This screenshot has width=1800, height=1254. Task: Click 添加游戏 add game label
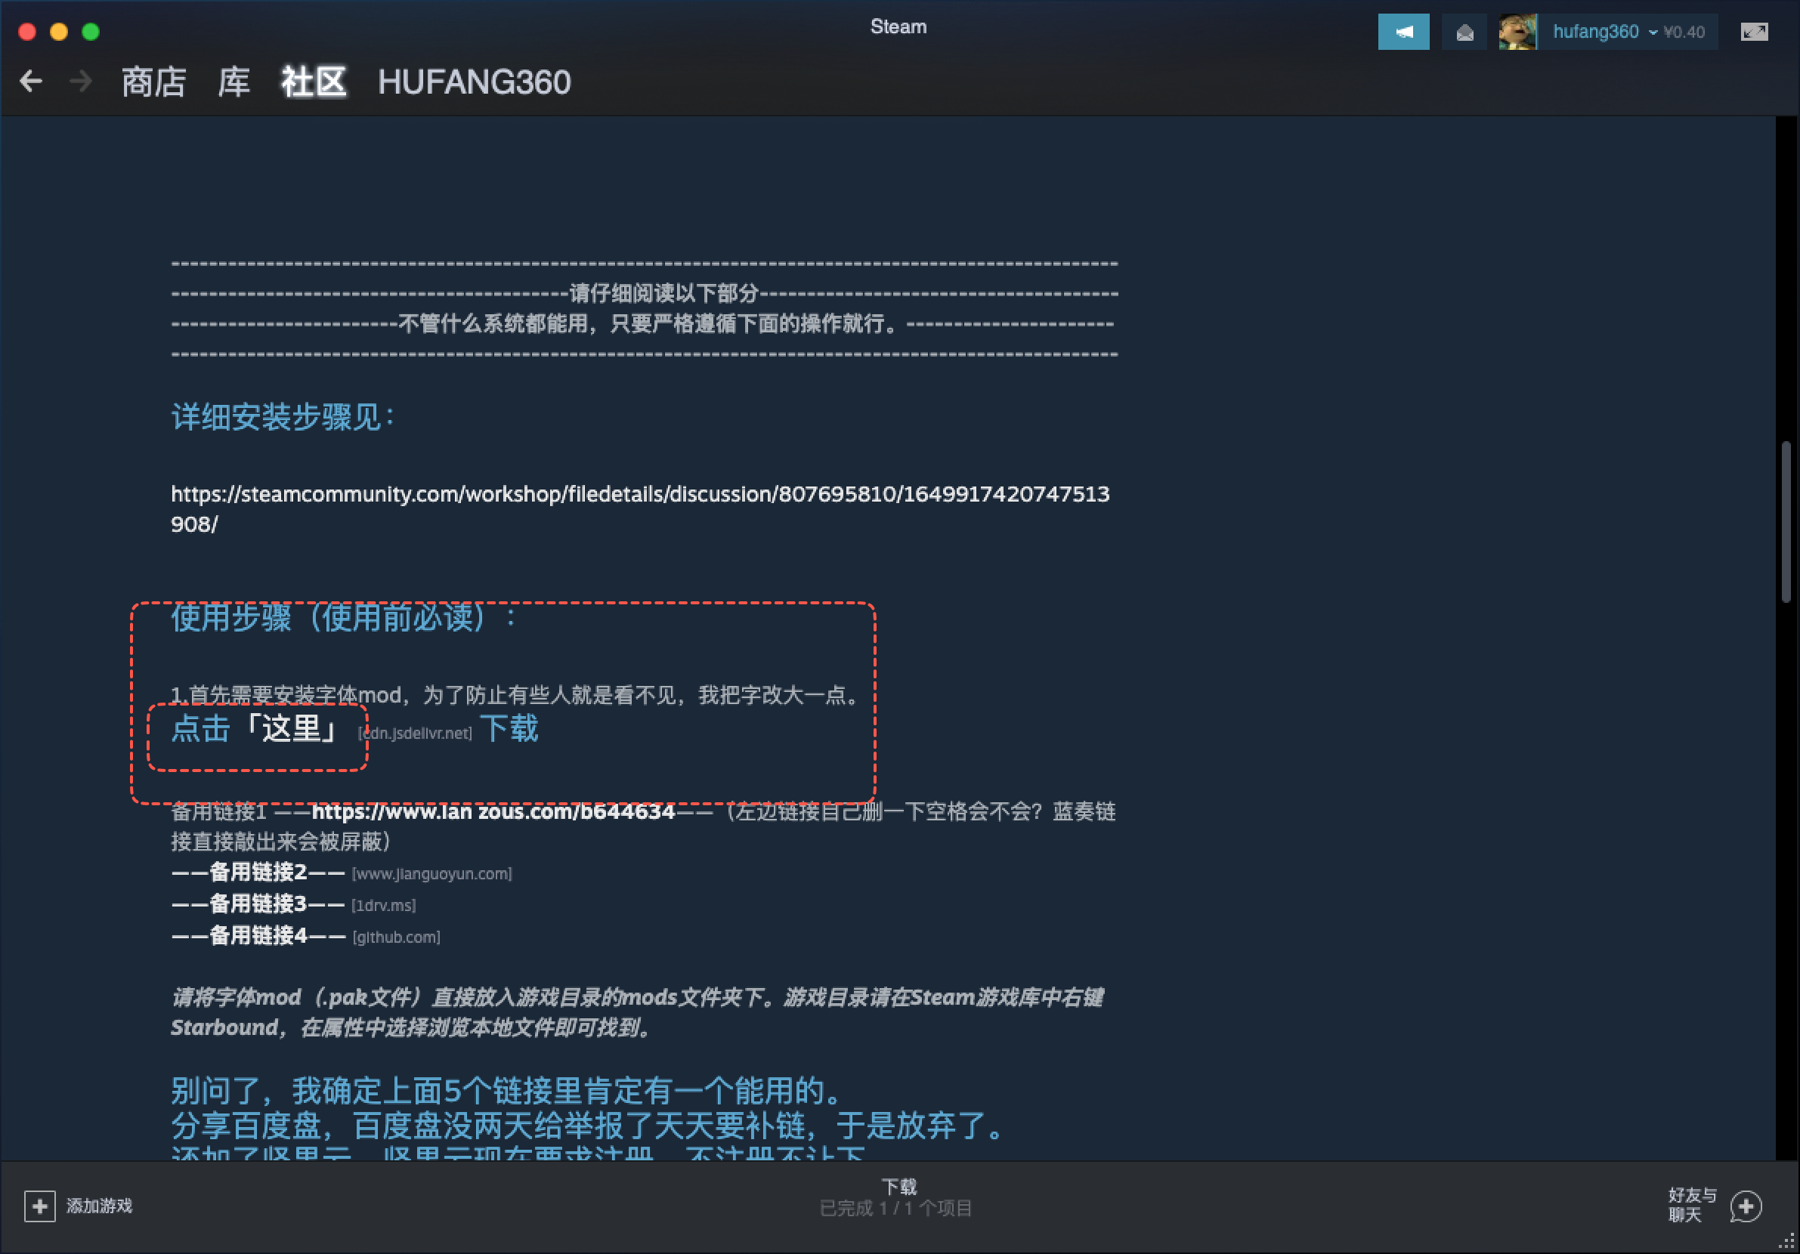100,1206
